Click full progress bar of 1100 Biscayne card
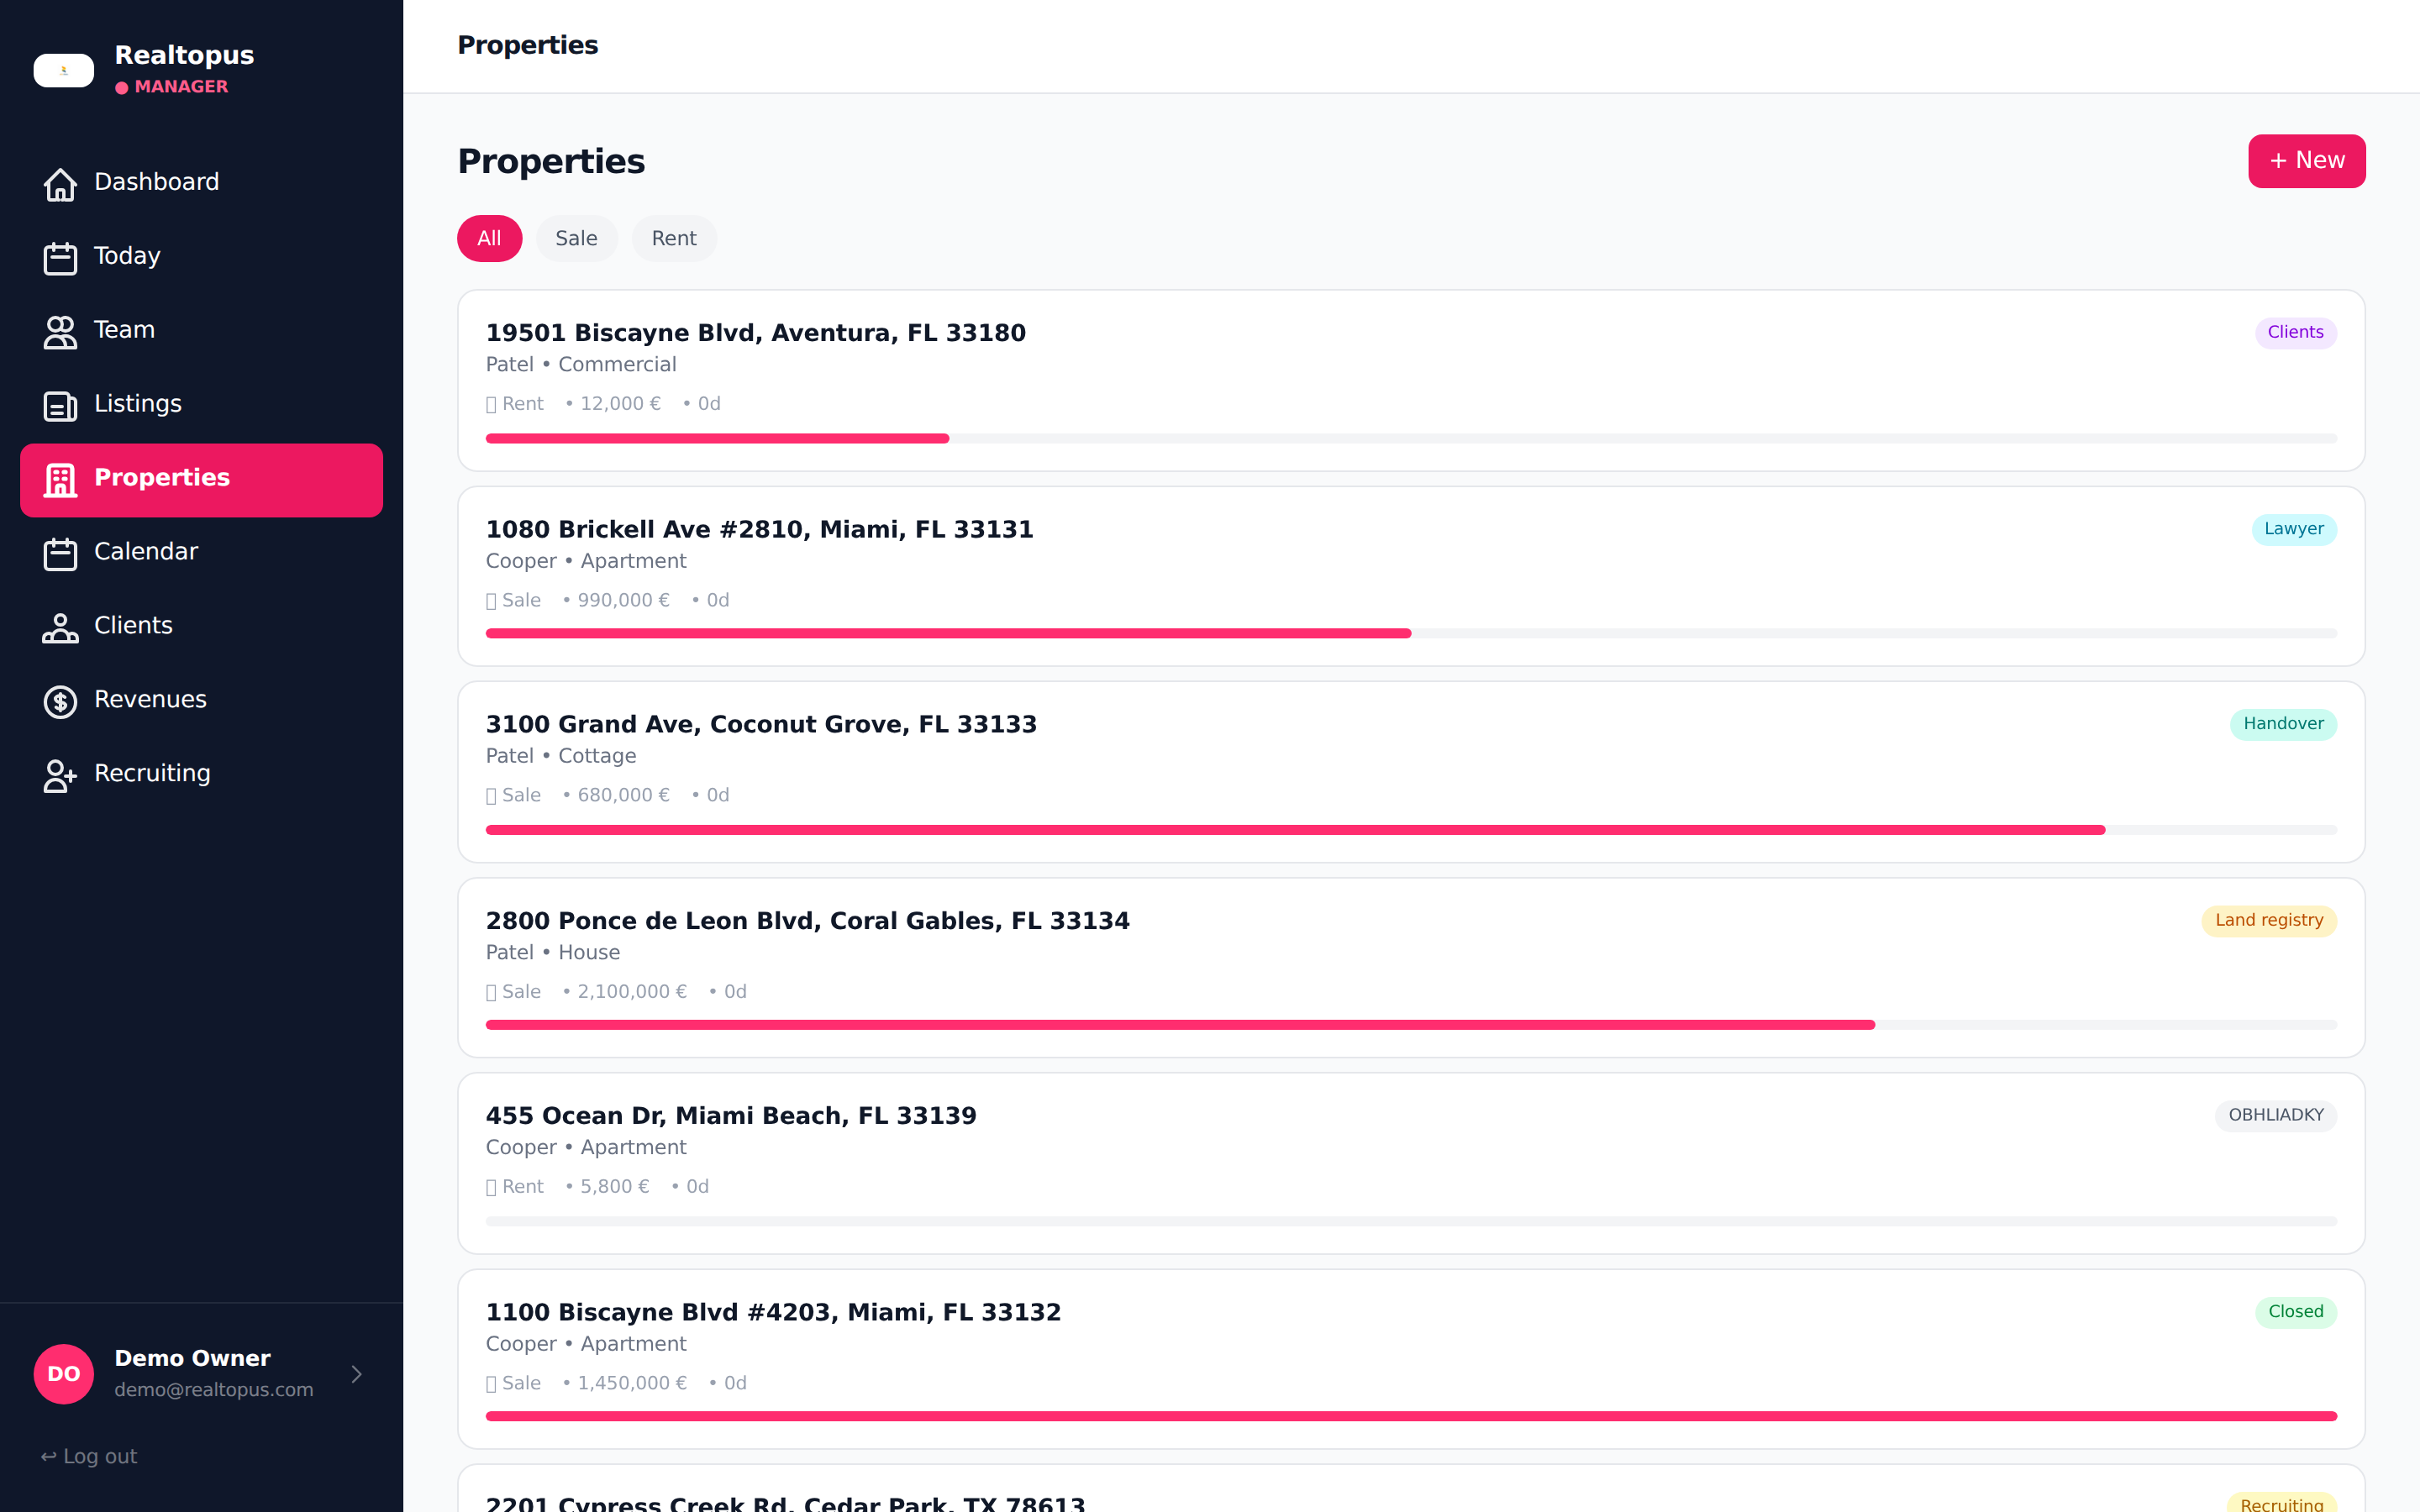Image resolution: width=2420 pixels, height=1512 pixels. pos(1411,1416)
